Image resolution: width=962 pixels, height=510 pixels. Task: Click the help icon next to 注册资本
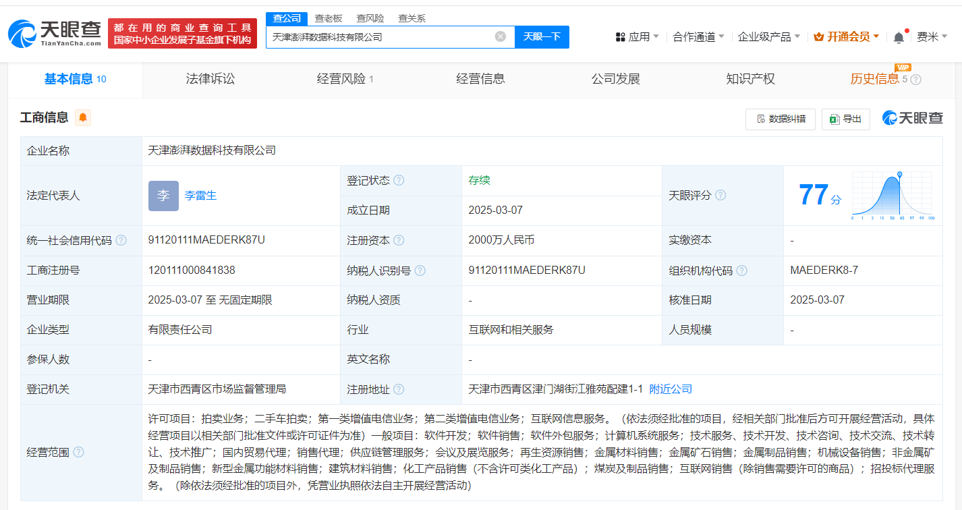[x=399, y=241]
